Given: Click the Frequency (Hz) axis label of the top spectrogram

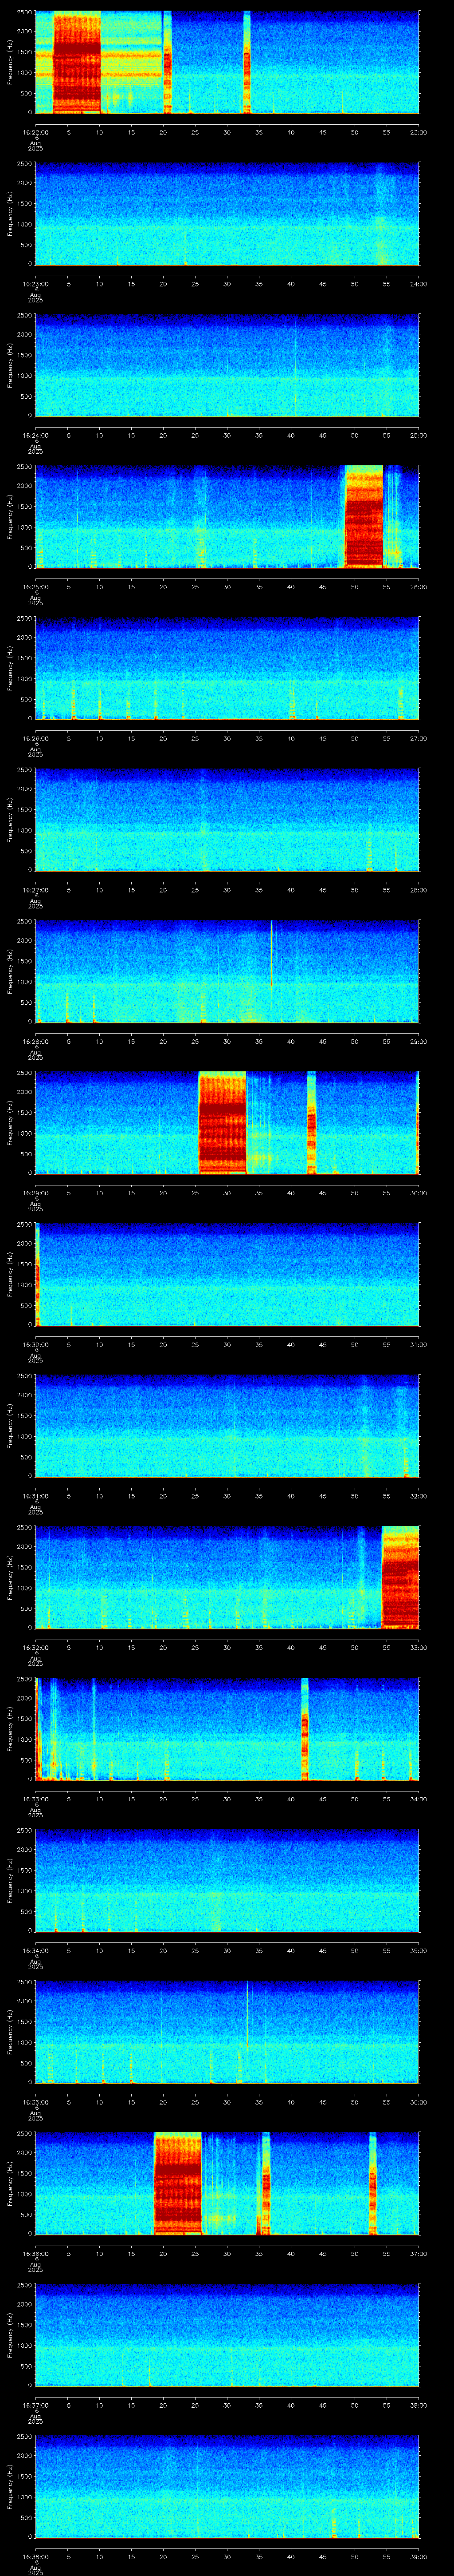Looking at the screenshot, I should point(10,63).
